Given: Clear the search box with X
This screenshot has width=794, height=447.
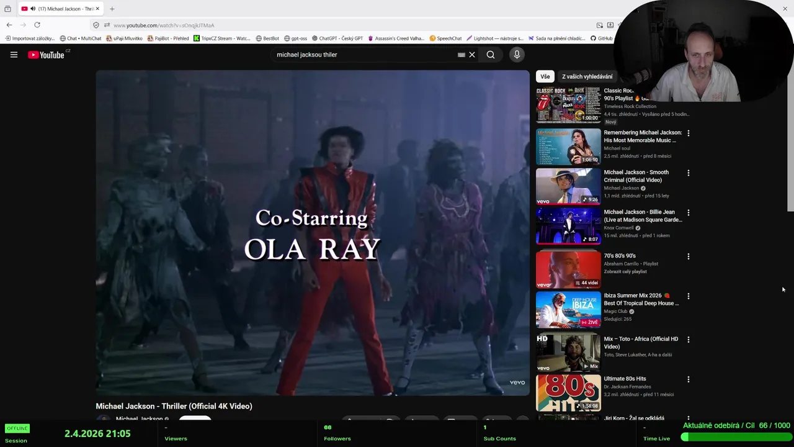Looking at the screenshot, I should 472,55.
